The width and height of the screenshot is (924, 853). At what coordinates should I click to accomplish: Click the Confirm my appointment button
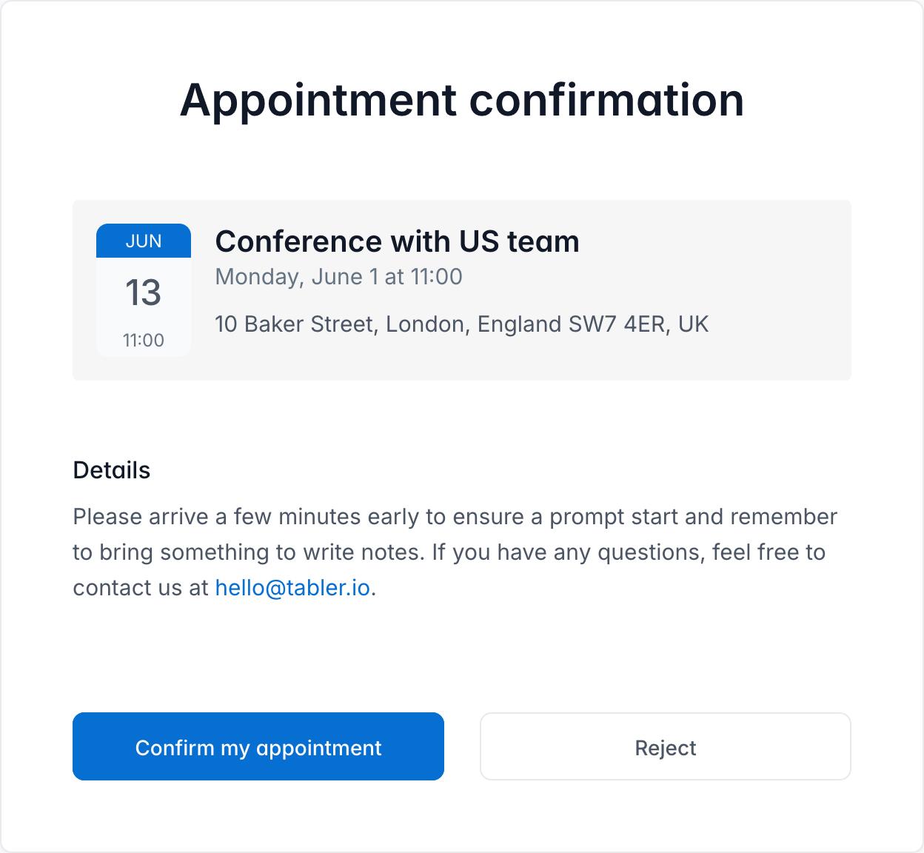(x=258, y=747)
